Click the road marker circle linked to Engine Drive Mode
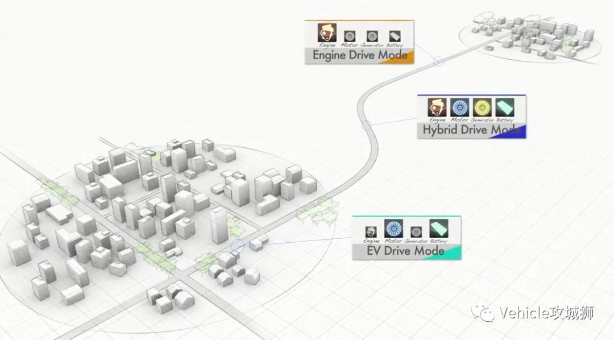This screenshot has height=340, width=614. pos(438,61)
